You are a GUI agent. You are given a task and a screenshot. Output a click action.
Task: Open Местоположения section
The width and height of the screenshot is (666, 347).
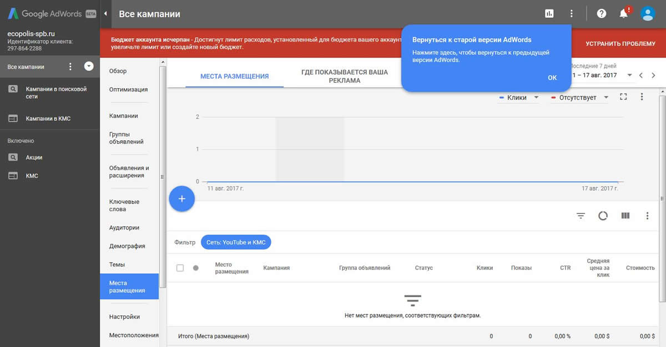click(134, 335)
